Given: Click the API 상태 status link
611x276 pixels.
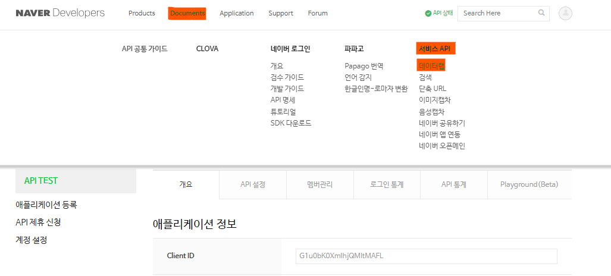Looking at the screenshot, I should (x=443, y=13).
